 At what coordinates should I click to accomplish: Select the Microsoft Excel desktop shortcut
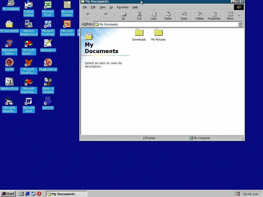(48, 9)
